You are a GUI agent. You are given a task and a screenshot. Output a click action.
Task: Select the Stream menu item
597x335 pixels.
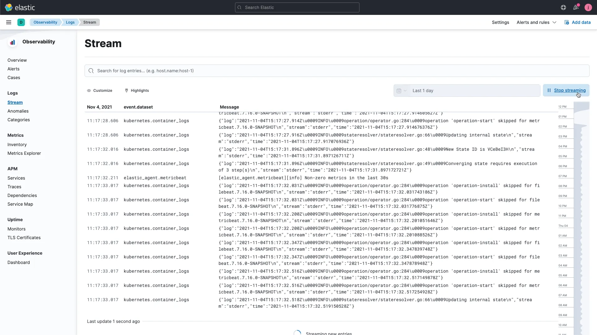coord(15,102)
